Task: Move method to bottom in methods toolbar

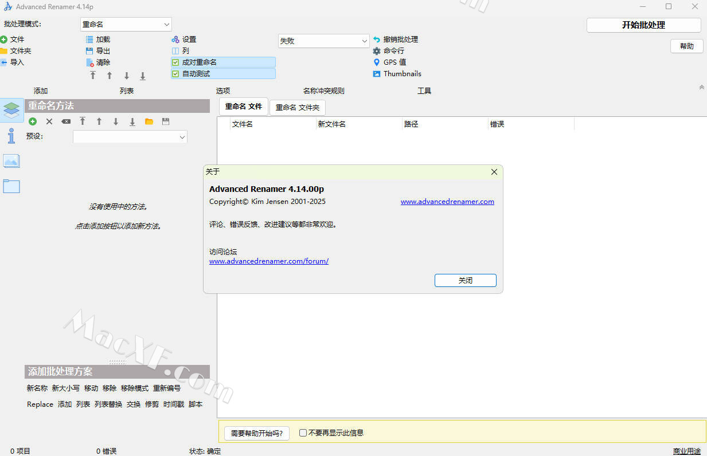Action: (x=132, y=121)
